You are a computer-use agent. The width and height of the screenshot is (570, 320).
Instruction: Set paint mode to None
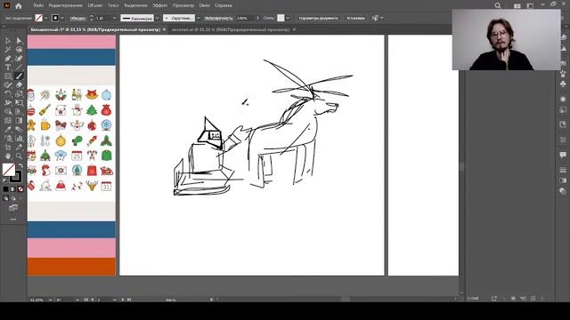(20, 189)
